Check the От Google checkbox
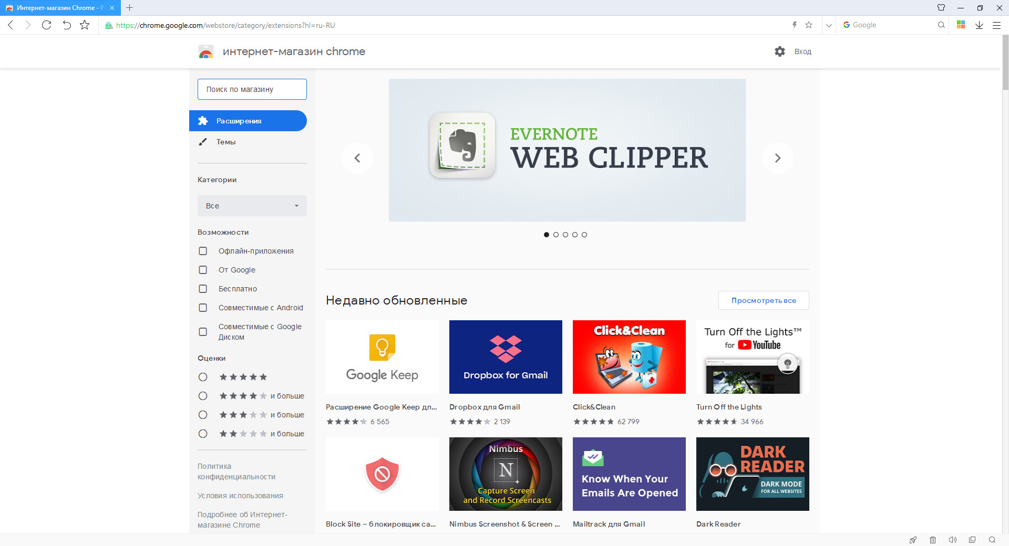This screenshot has width=1009, height=546. pos(203,270)
